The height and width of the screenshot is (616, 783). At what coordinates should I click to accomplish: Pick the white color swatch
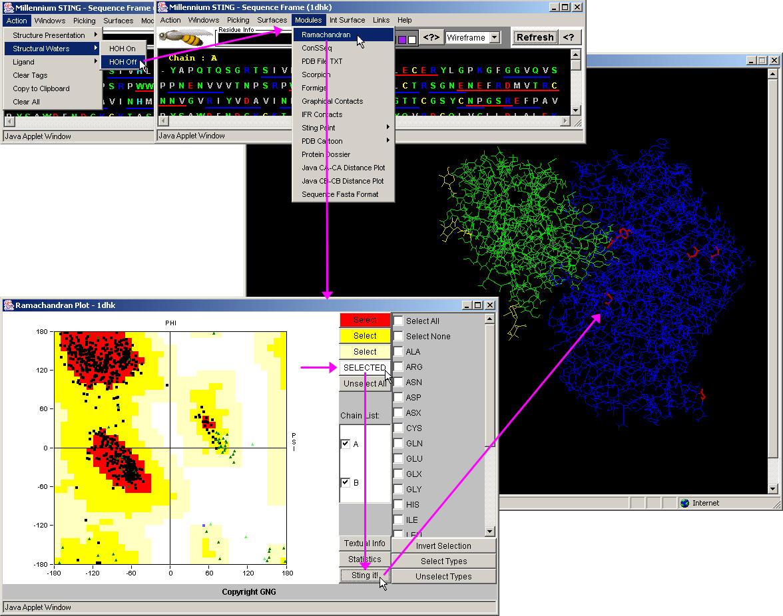point(412,39)
